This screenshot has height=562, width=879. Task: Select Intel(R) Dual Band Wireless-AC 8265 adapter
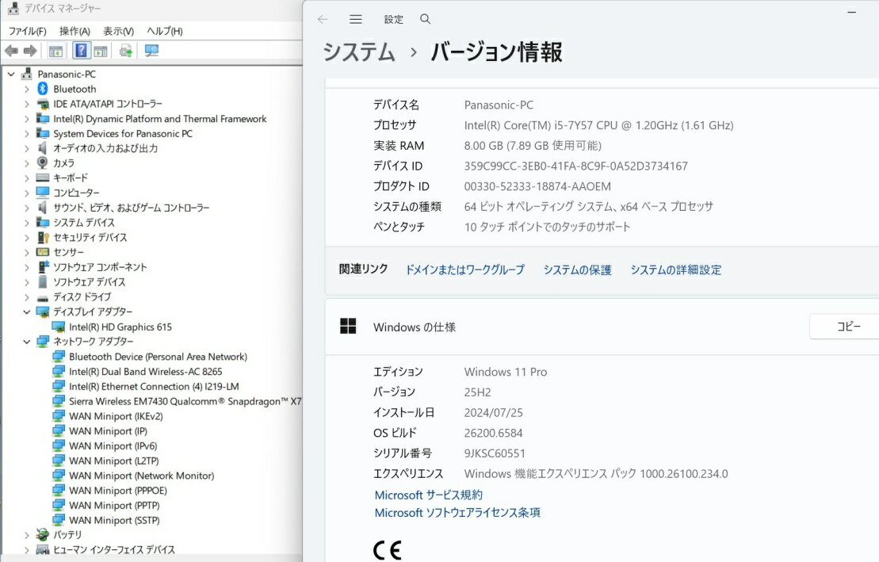click(145, 371)
